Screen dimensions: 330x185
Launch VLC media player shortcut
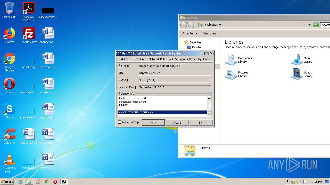[9, 163]
